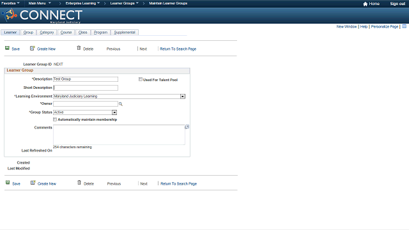Click the top Return To Search Page link
This screenshot has height=230, width=409.
point(178,49)
